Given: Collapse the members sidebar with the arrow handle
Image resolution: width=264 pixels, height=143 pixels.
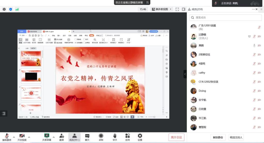Looking at the screenshot, I should 185,74.
